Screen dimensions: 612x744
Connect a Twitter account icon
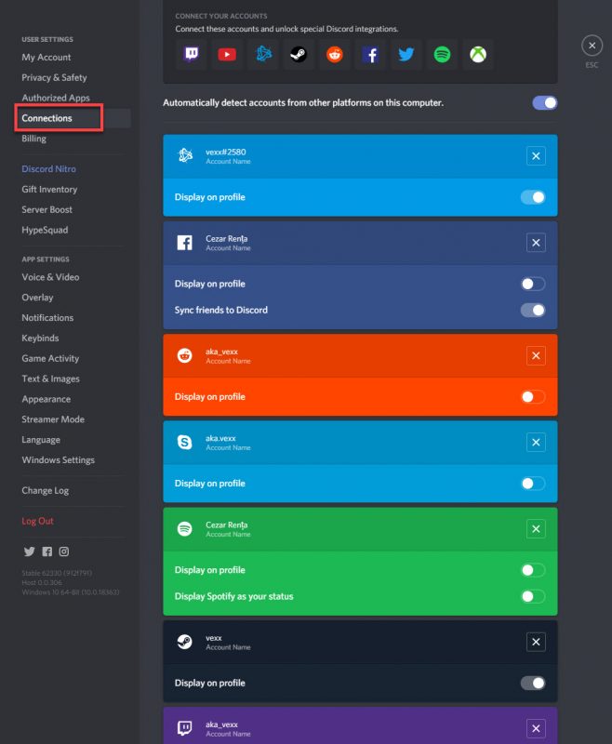pos(406,55)
